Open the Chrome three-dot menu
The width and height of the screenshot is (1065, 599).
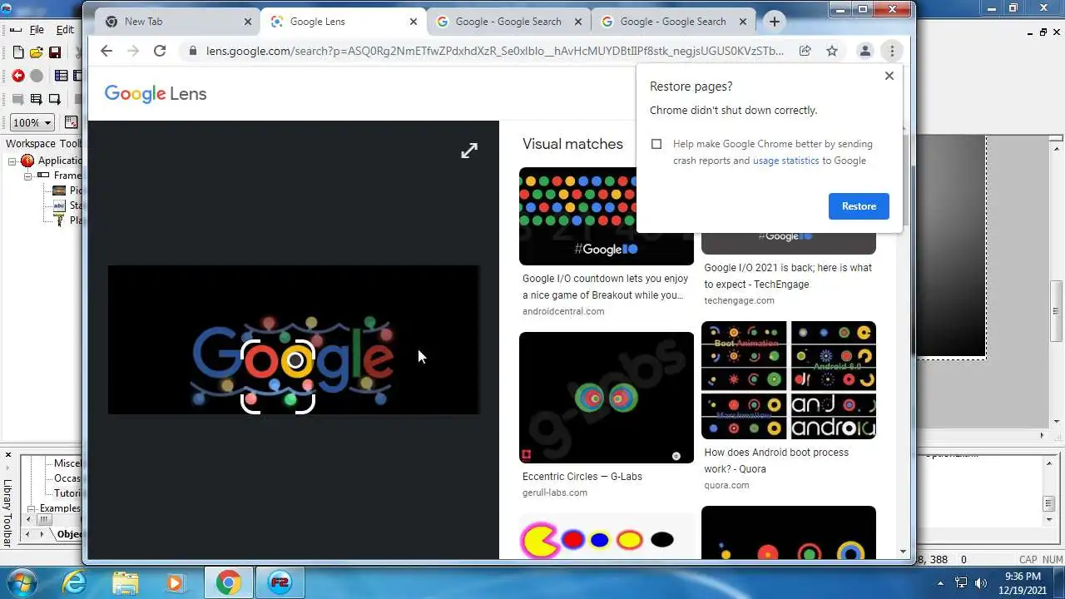pos(892,51)
